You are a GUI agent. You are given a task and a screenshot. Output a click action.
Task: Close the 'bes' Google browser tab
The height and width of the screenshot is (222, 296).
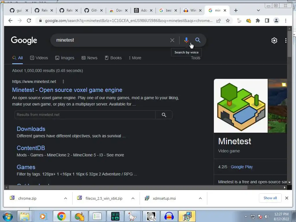click(175, 10)
